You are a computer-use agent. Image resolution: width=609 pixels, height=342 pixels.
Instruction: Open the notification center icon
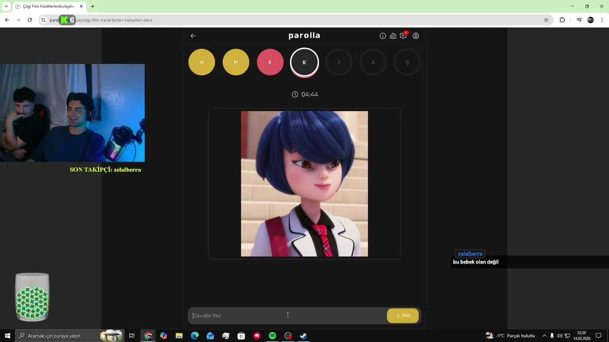coord(599,336)
